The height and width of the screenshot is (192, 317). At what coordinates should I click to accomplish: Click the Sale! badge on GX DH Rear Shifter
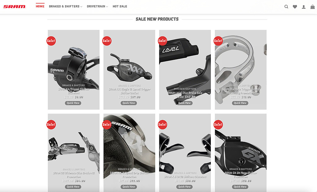pyautogui.click(x=218, y=124)
